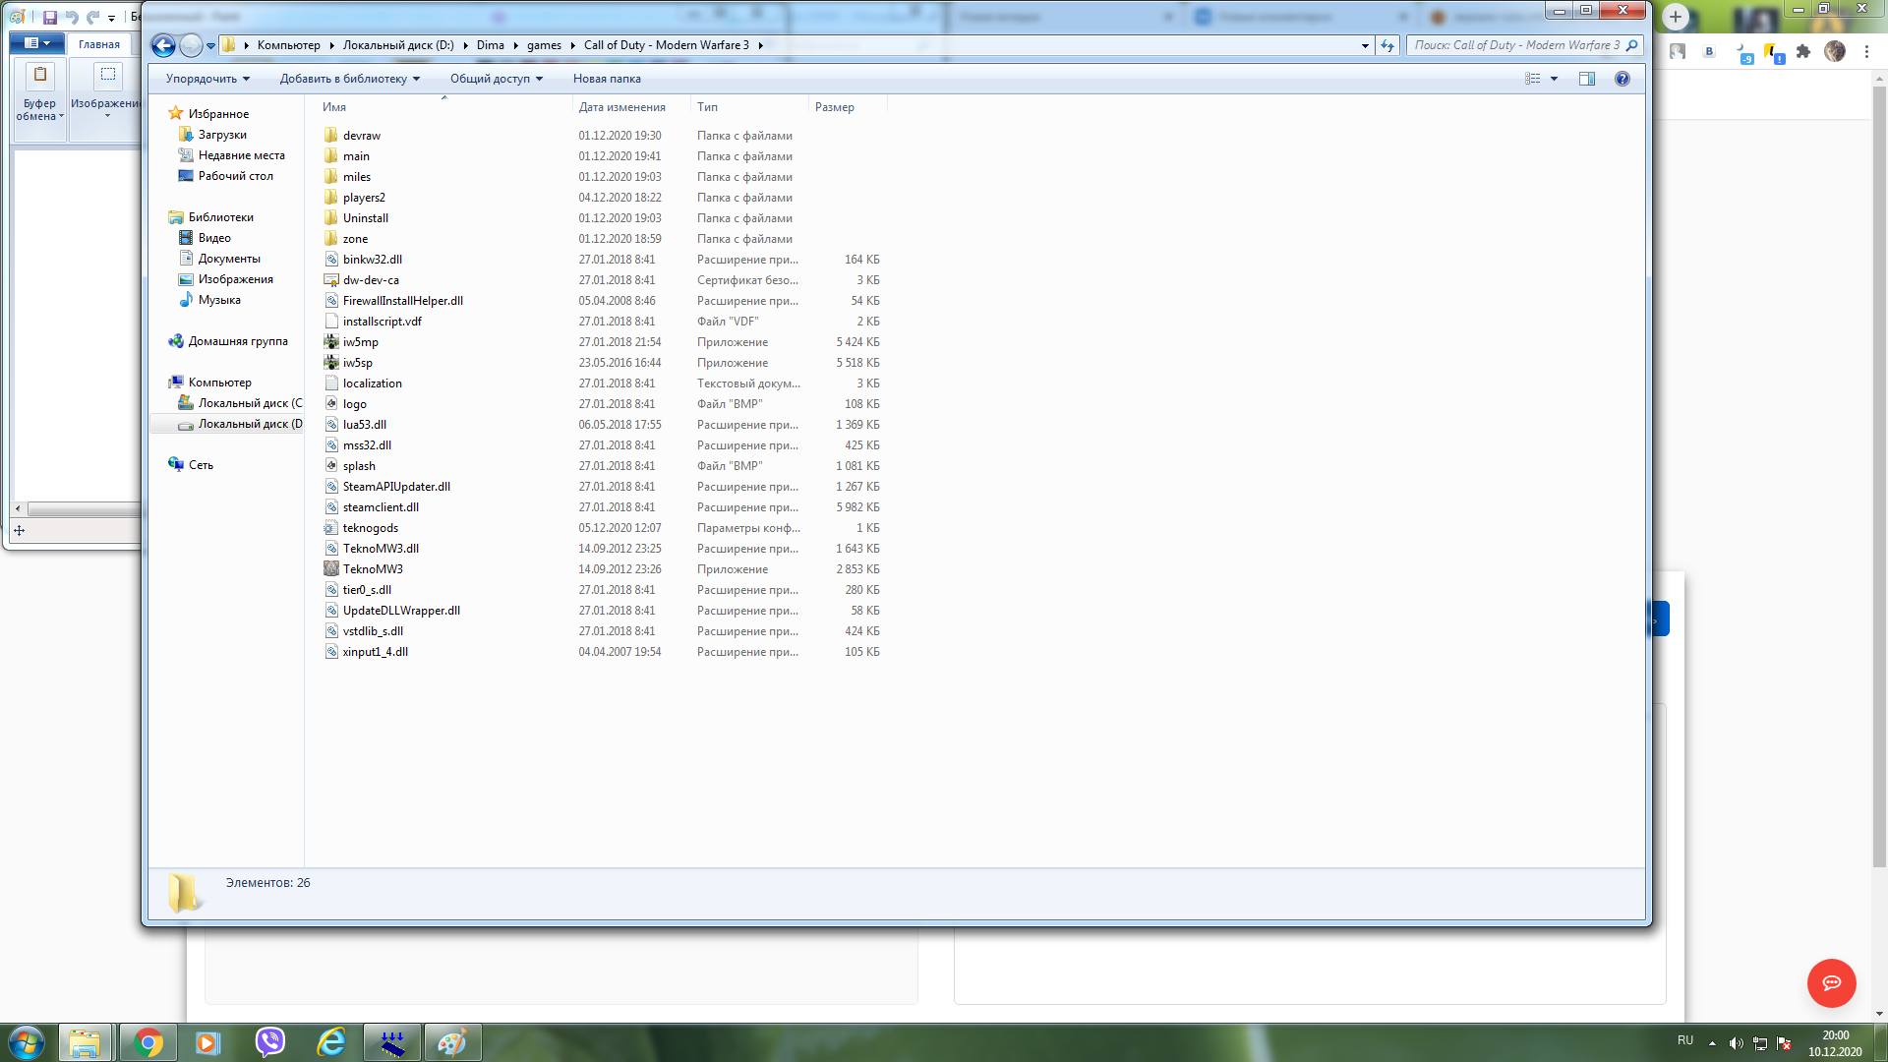
Task: Change view with the view mode icon
Action: coord(1533,79)
